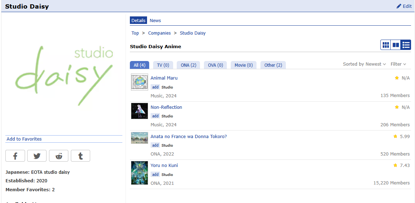The width and height of the screenshot is (415, 203).
Task: Share on Tumblr
Action: coord(80,156)
